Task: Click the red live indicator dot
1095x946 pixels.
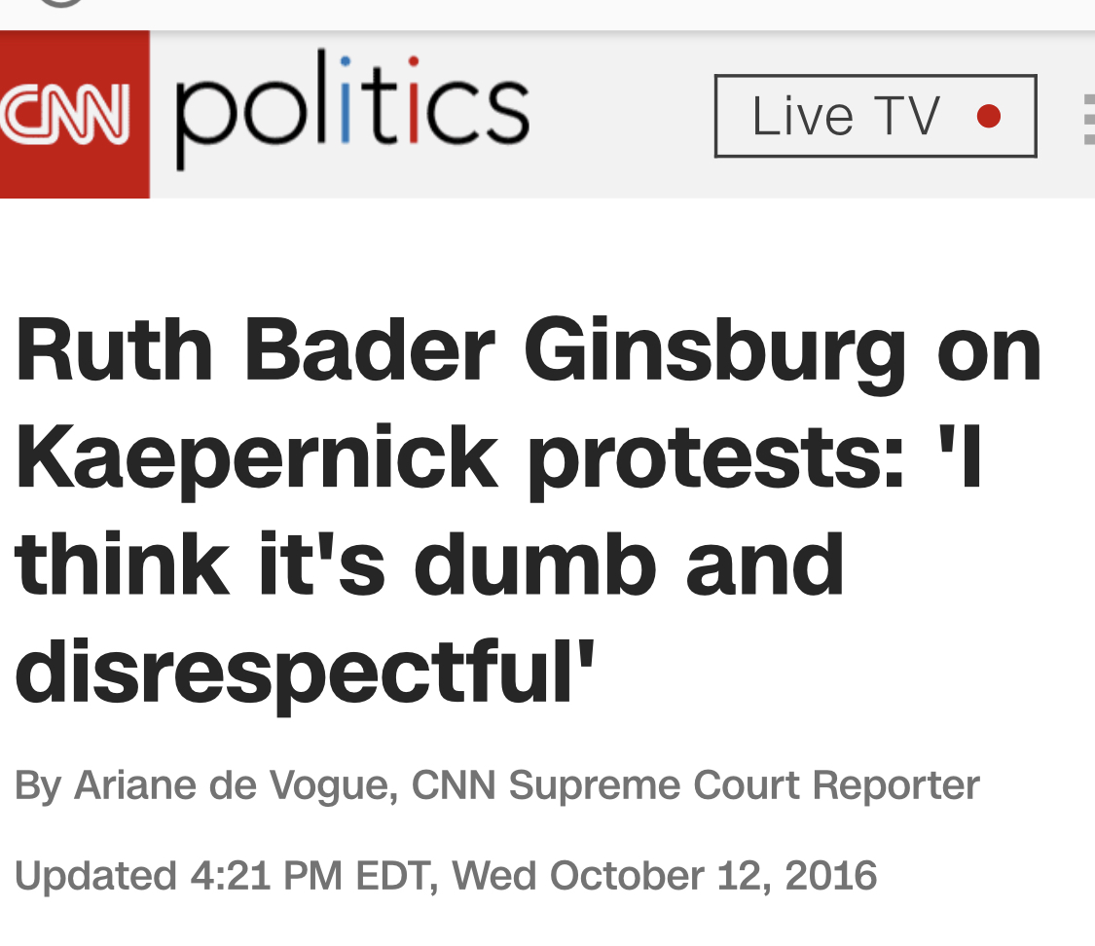Action: [x=988, y=116]
